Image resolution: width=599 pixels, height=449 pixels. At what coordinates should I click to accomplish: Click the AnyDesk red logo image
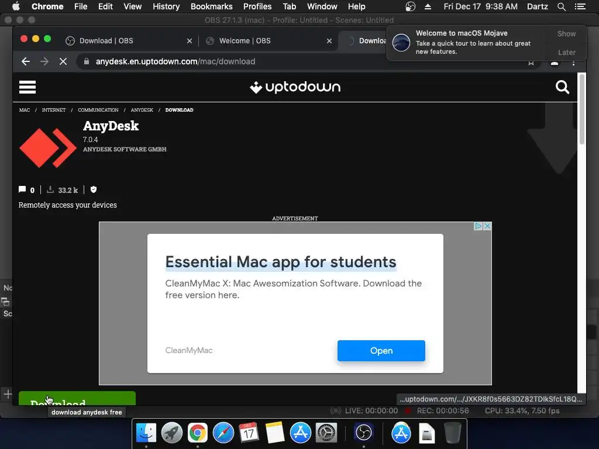[x=48, y=148]
